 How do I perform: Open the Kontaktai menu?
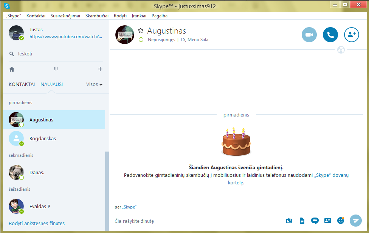pos(36,16)
